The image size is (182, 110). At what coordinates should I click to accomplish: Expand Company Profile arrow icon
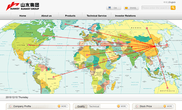tap(11, 106)
